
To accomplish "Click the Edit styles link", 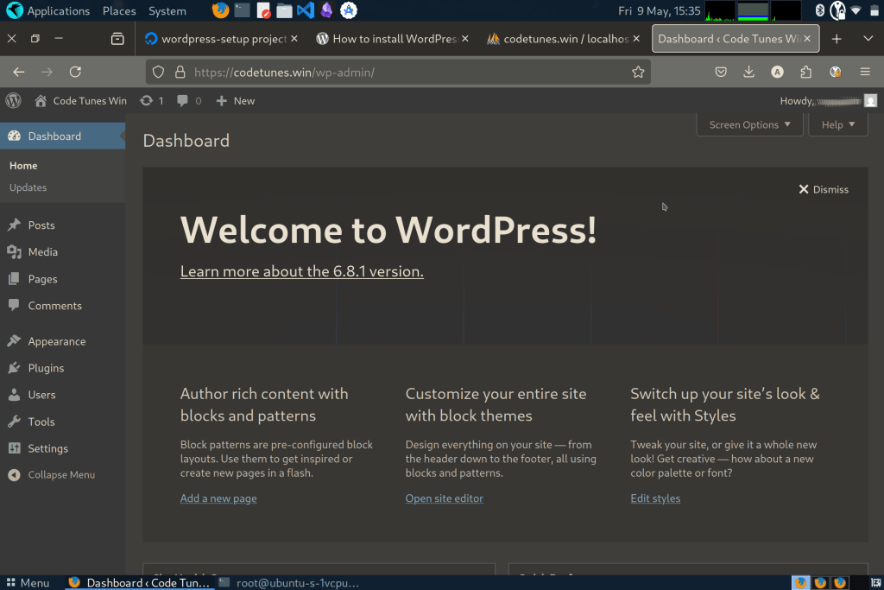I will [655, 498].
